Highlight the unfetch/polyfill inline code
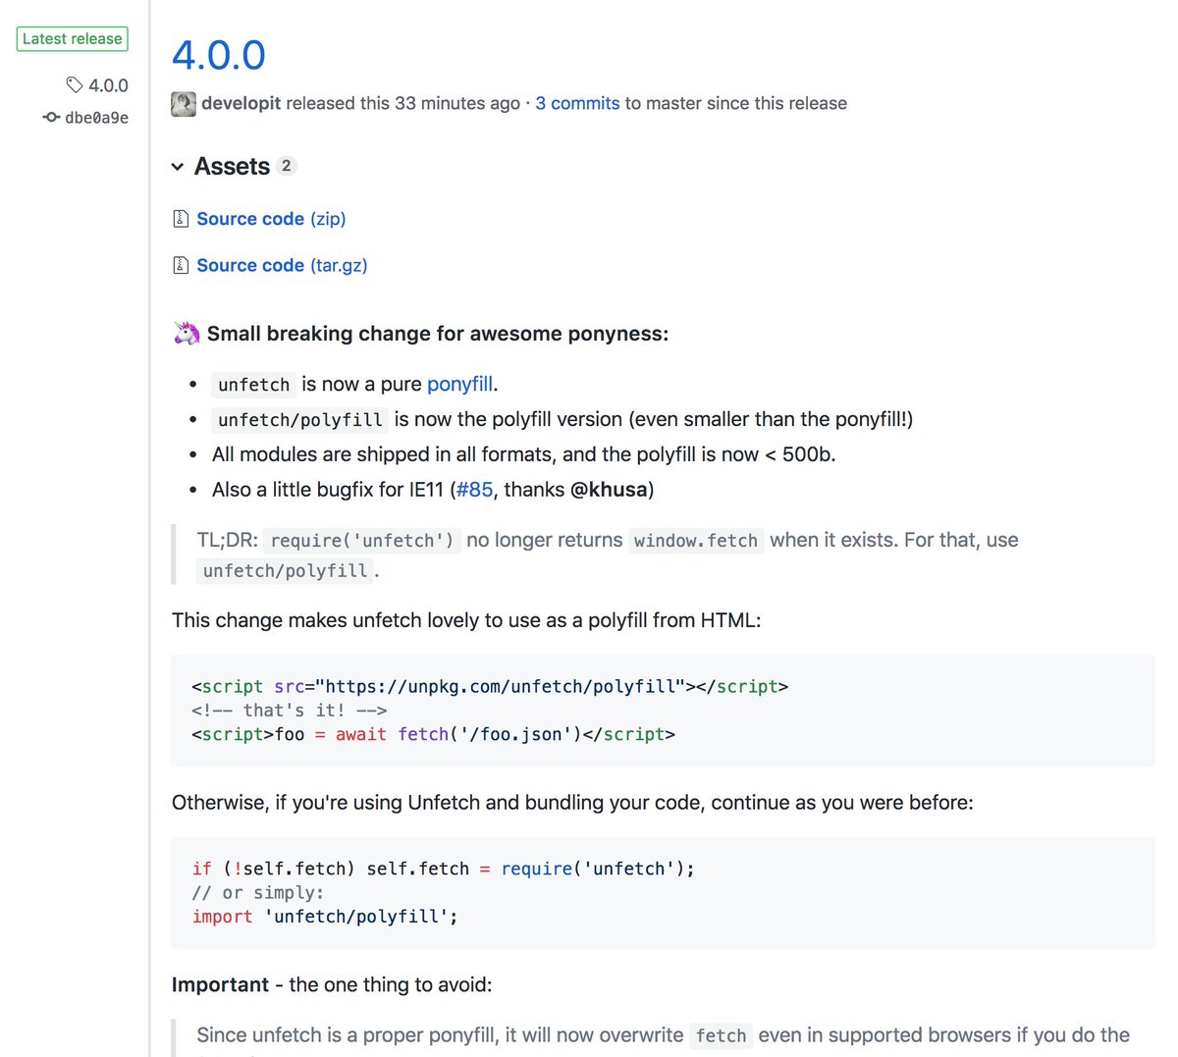The image size is (1178, 1057). point(299,419)
